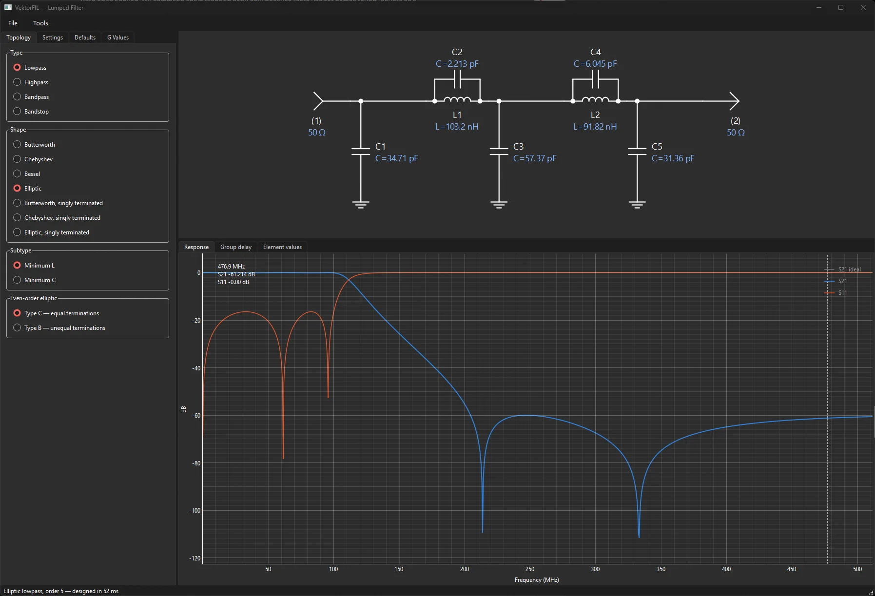Select the Bandpass filter type

pos(31,97)
